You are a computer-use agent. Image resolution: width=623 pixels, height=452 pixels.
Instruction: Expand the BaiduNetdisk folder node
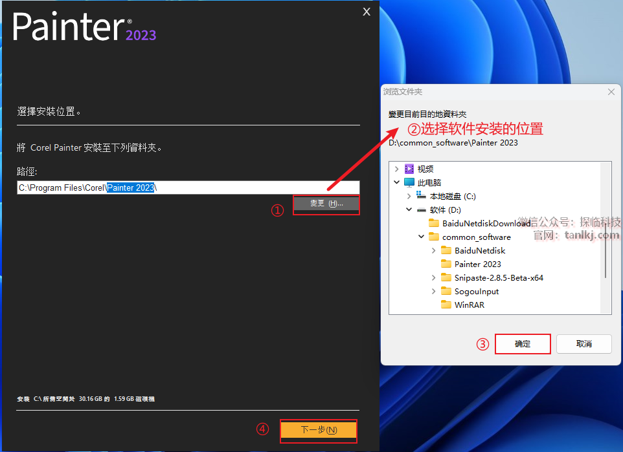[433, 250]
